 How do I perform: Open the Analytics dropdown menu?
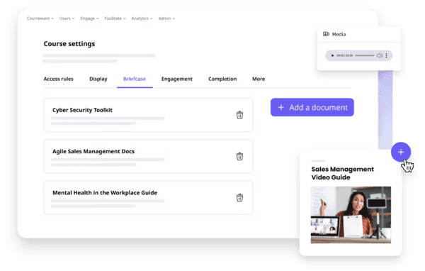pos(142,18)
